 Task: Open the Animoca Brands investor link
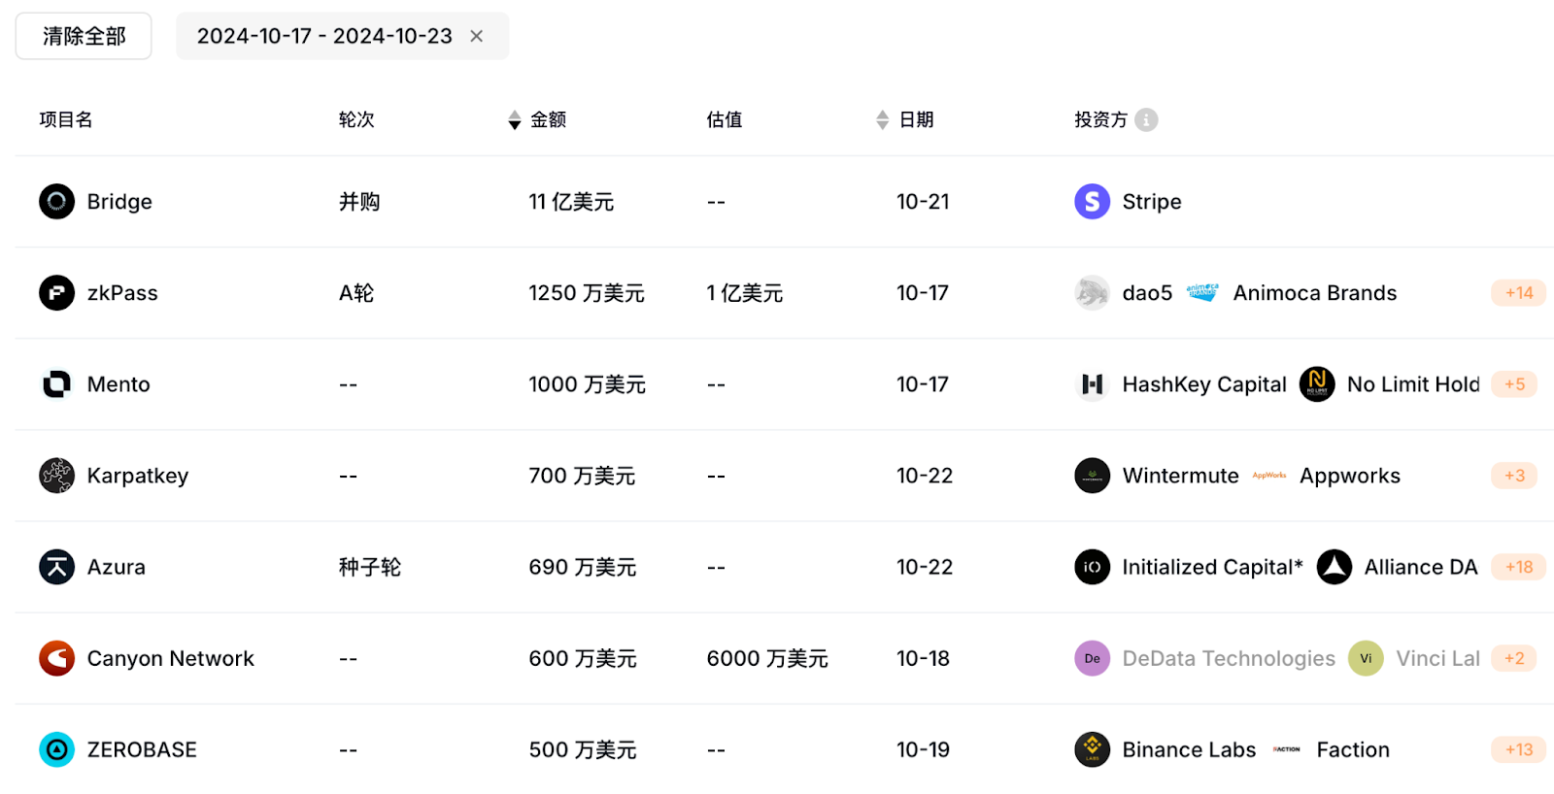(1315, 293)
